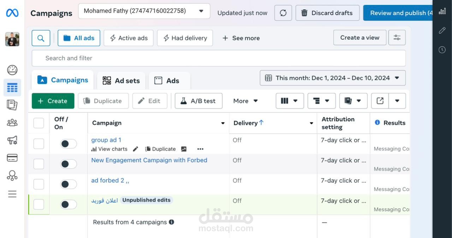Check the select-all header checkbox
This screenshot has height=238, width=452.
point(38,123)
